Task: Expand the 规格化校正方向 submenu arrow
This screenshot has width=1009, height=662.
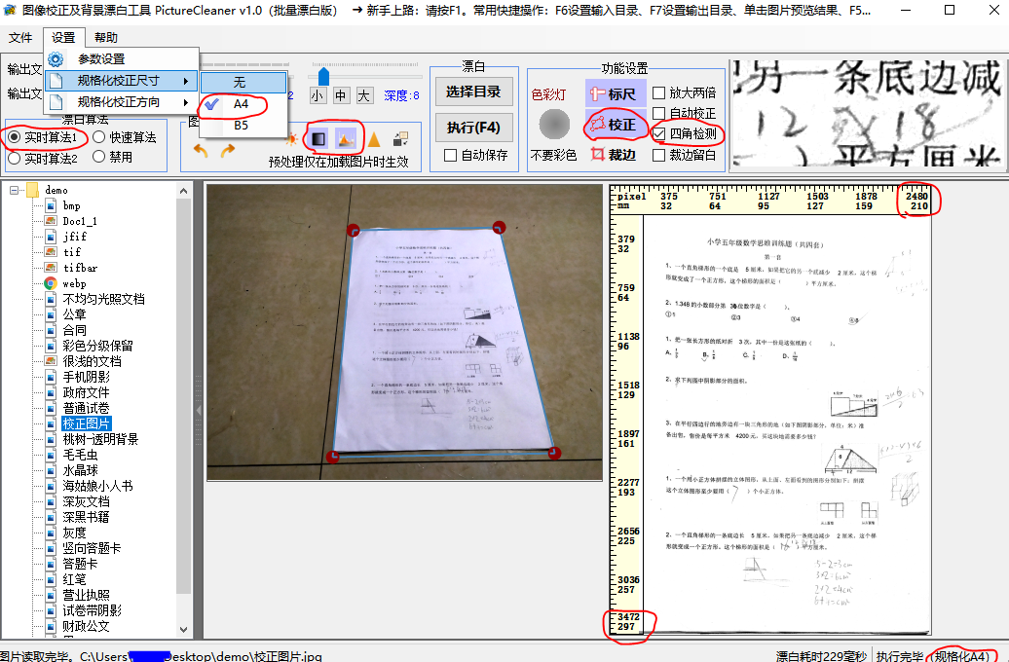Action: point(186,102)
